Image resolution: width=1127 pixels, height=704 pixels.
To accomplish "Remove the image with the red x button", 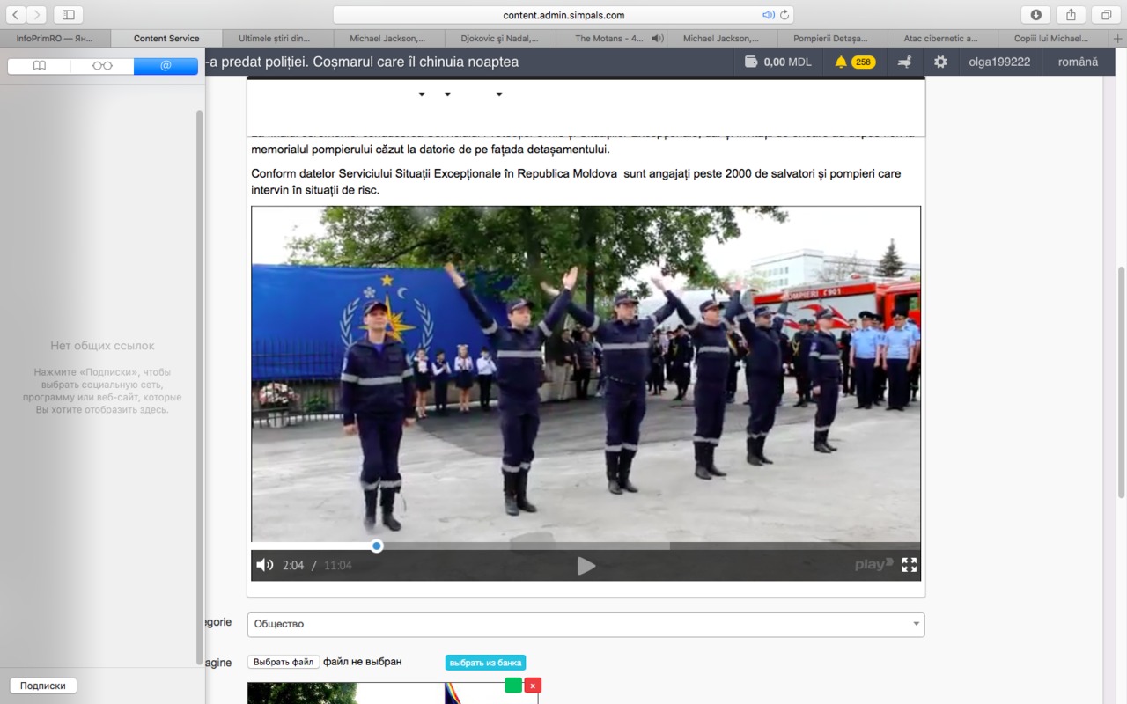I will click(533, 685).
